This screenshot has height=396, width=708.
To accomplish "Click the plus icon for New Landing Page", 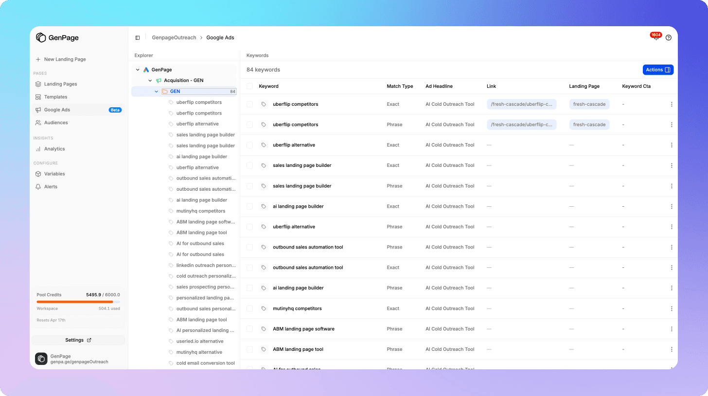I will coord(38,59).
